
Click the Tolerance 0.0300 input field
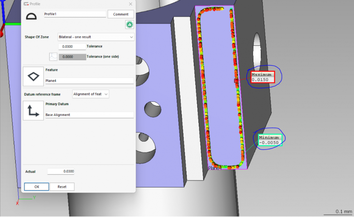[x=72, y=46]
